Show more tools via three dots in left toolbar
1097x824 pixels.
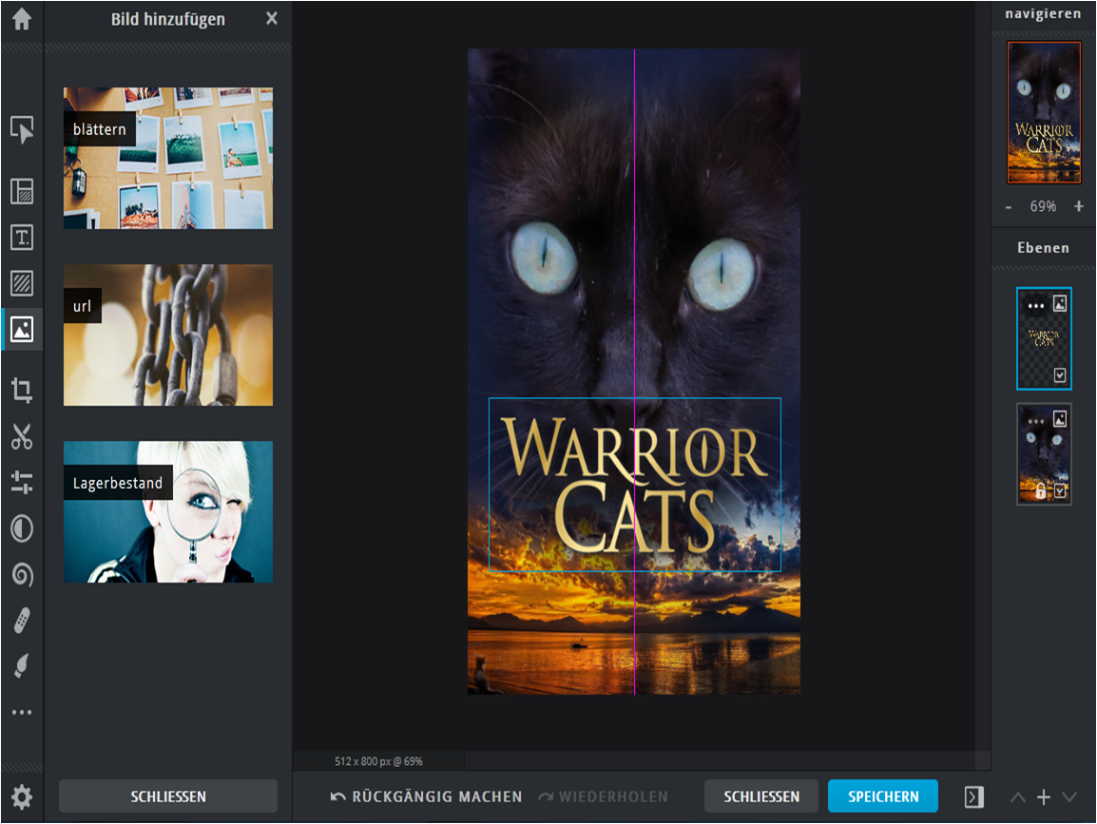pyautogui.click(x=22, y=712)
